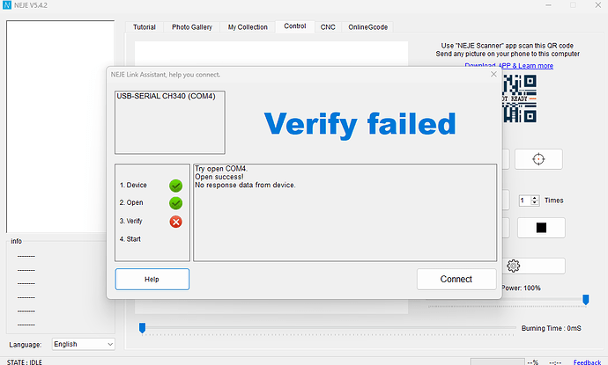Select the Control tab
The width and height of the screenshot is (608, 365).
295,26
